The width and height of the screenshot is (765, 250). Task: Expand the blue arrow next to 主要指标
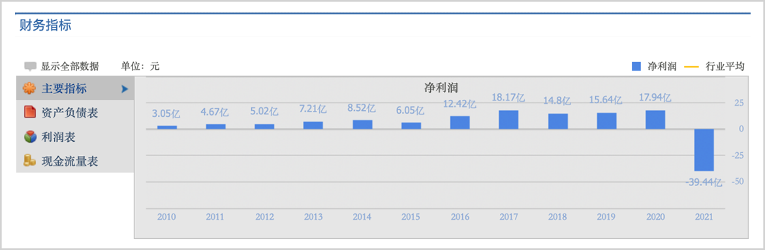tap(125, 89)
